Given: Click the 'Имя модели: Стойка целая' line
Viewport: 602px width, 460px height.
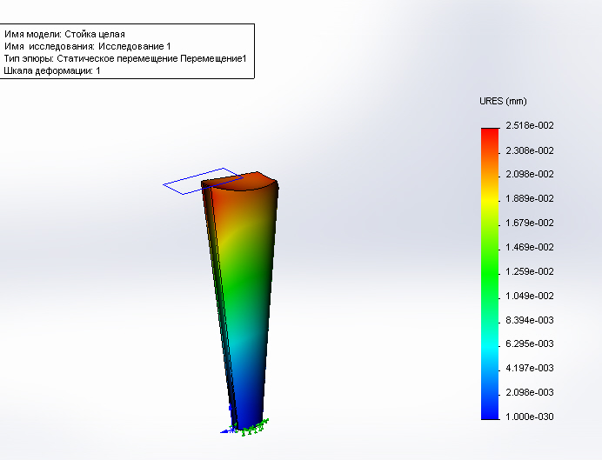Looking at the screenshot, I should coord(64,34).
